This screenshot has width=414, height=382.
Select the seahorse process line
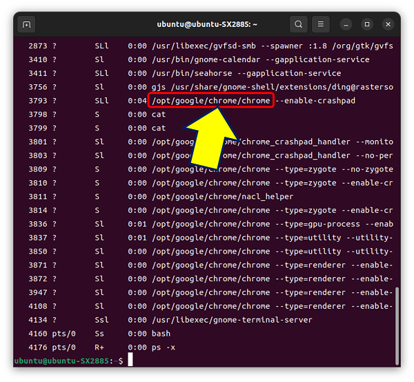pyautogui.click(x=184, y=73)
